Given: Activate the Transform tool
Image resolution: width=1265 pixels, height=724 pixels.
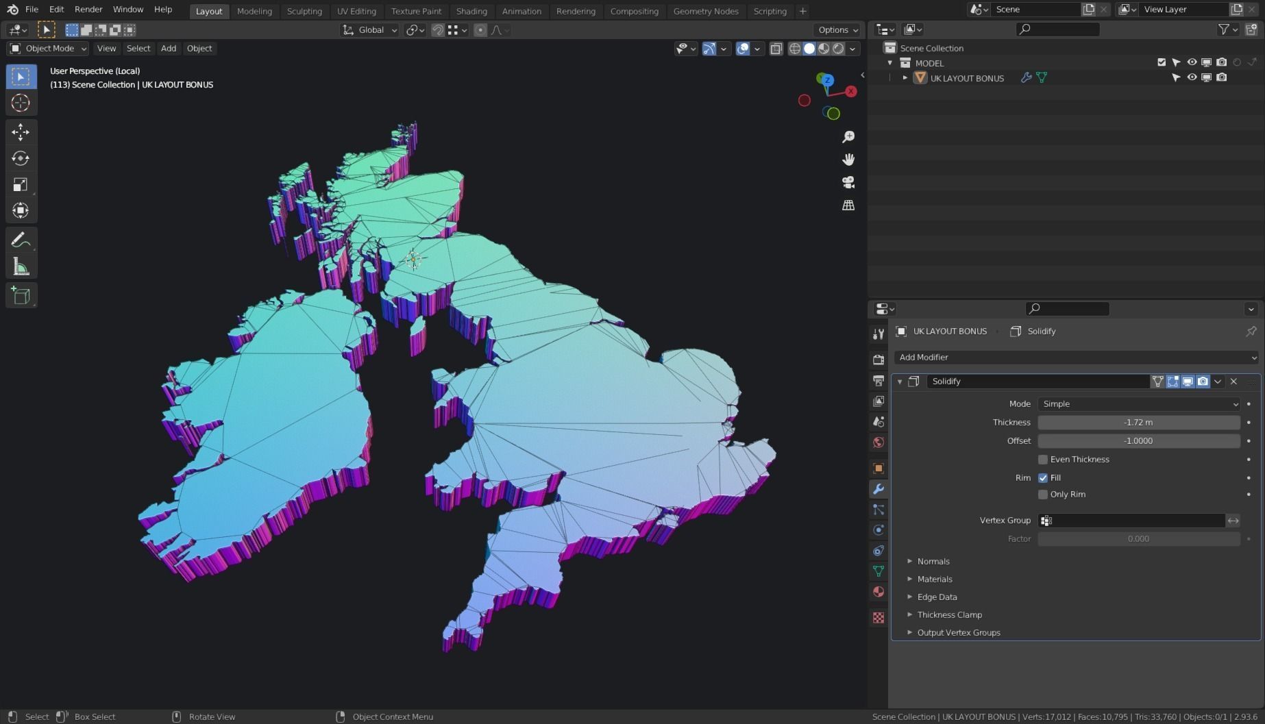Looking at the screenshot, I should [21, 210].
